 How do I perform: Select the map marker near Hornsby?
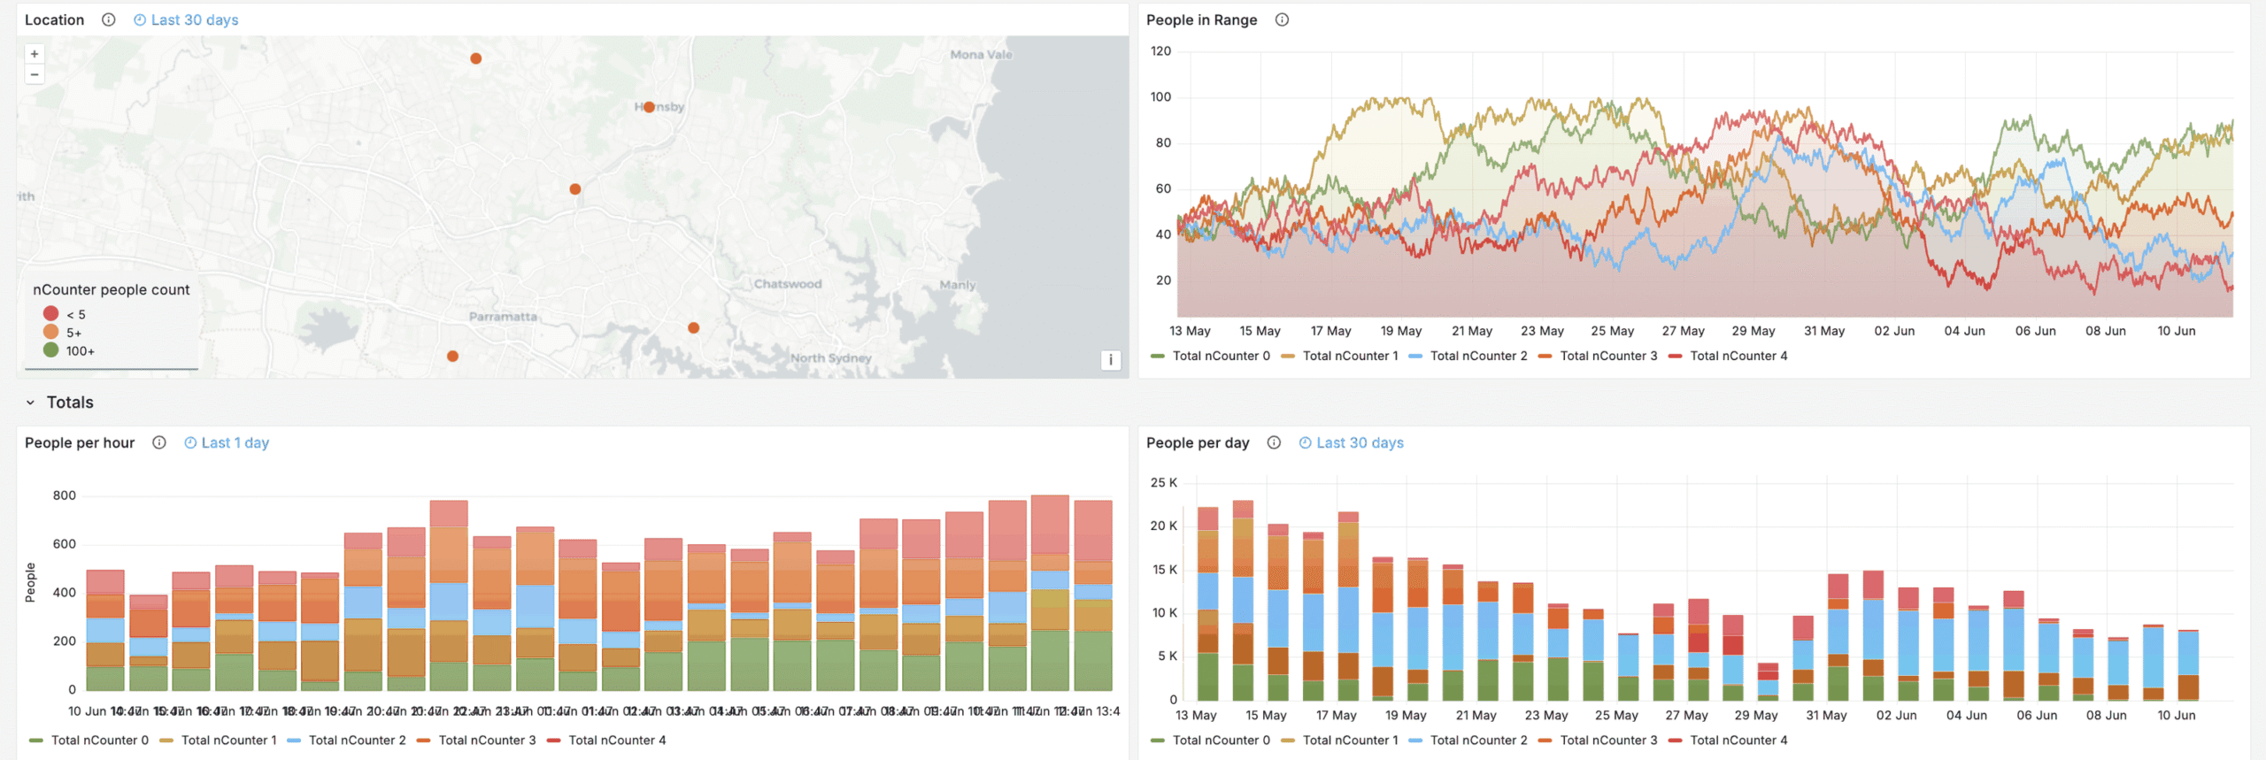(649, 107)
